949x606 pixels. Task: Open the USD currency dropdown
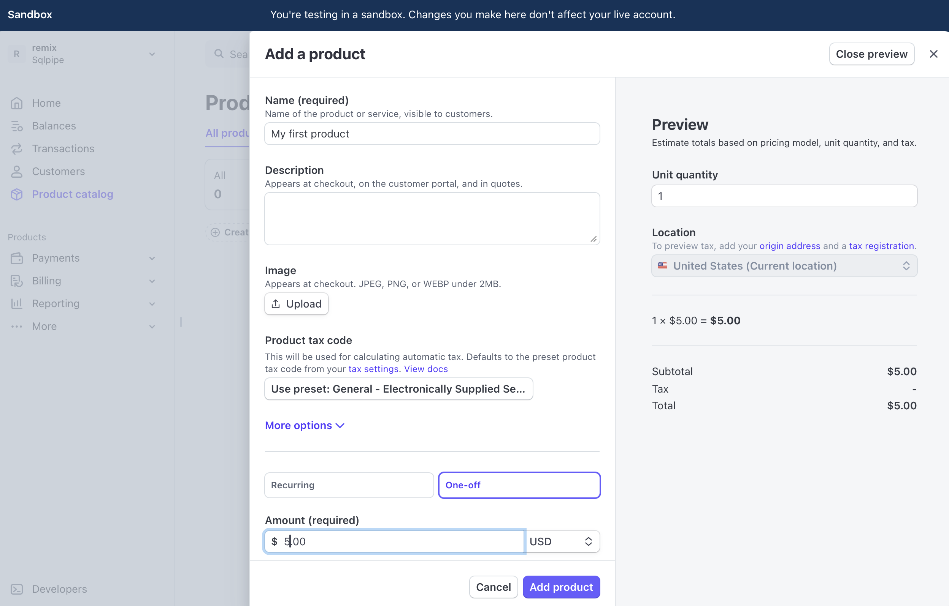(562, 541)
